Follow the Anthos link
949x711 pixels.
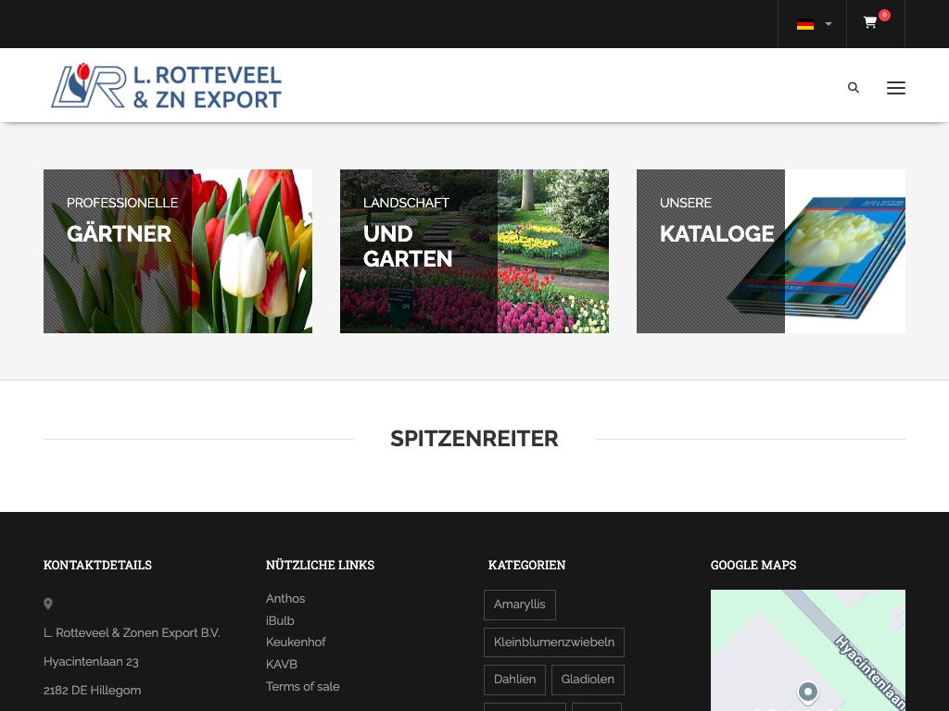(x=285, y=599)
